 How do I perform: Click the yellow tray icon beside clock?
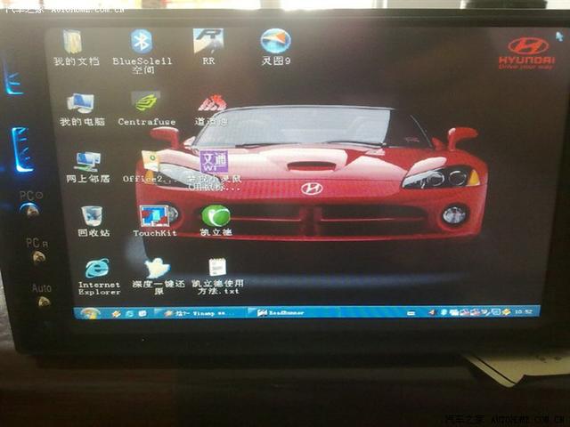(x=506, y=312)
